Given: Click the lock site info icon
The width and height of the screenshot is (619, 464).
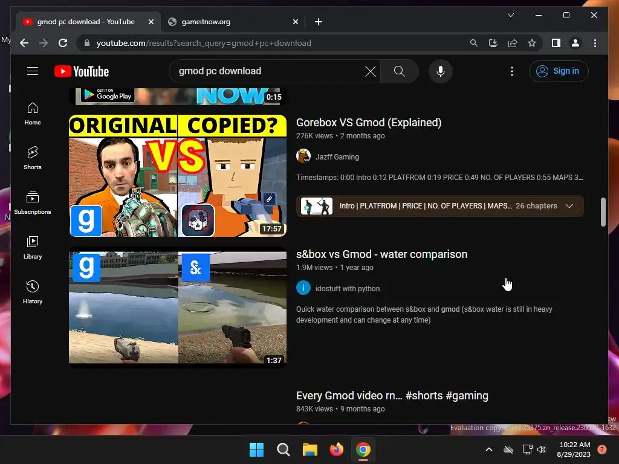Looking at the screenshot, I should (x=87, y=43).
